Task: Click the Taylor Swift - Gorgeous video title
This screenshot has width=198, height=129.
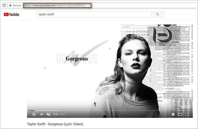Action: coord(55,124)
